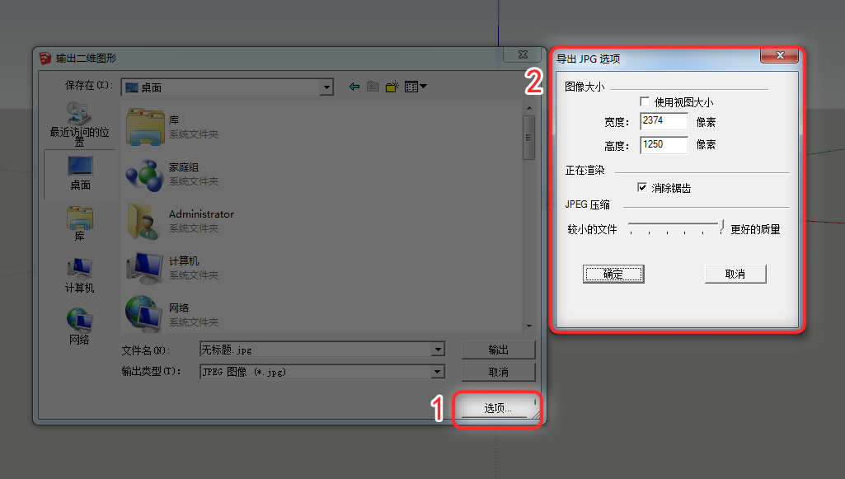Select the Administrator folder icon
This screenshot has width=845, height=479.
(x=144, y=221)
